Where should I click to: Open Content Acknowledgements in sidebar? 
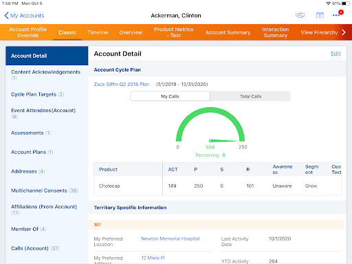coord(47,75)
